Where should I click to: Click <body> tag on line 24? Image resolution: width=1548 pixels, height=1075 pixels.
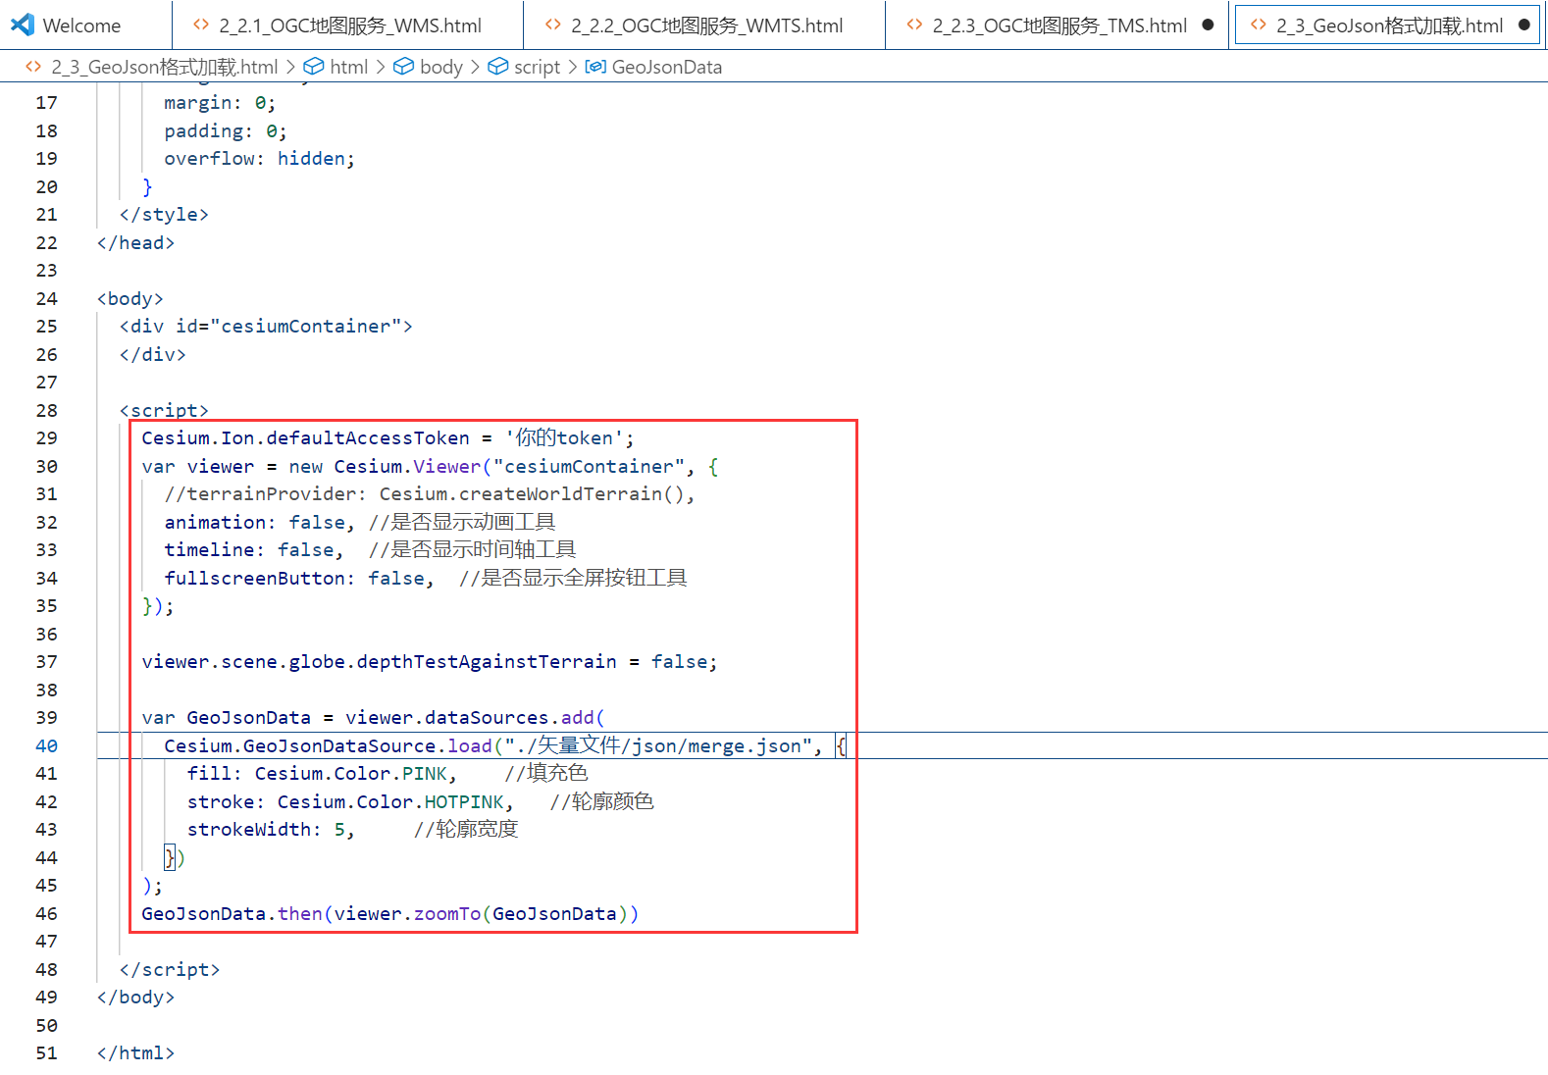130,299
